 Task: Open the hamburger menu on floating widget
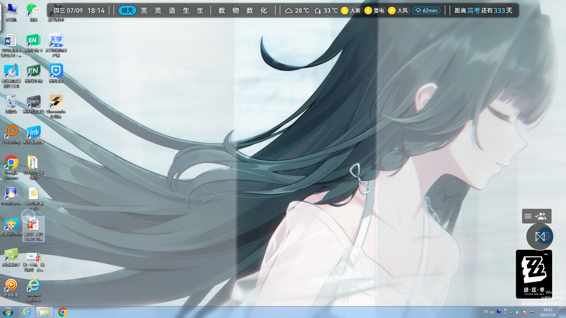click(x=528, y=216)
